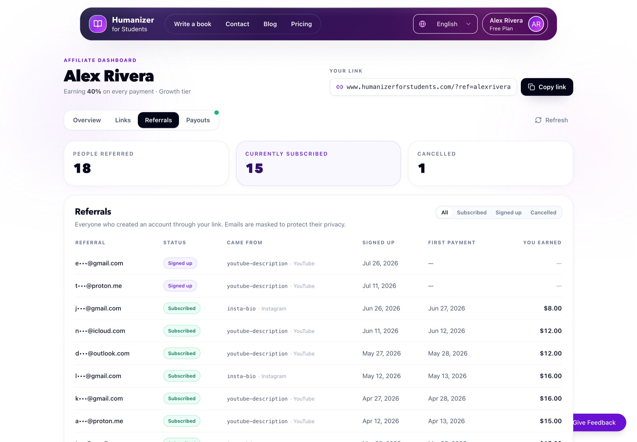This screenshot has width=637, height=442.
Task: Click the Give Feedback button
Action: pos(599,422)
